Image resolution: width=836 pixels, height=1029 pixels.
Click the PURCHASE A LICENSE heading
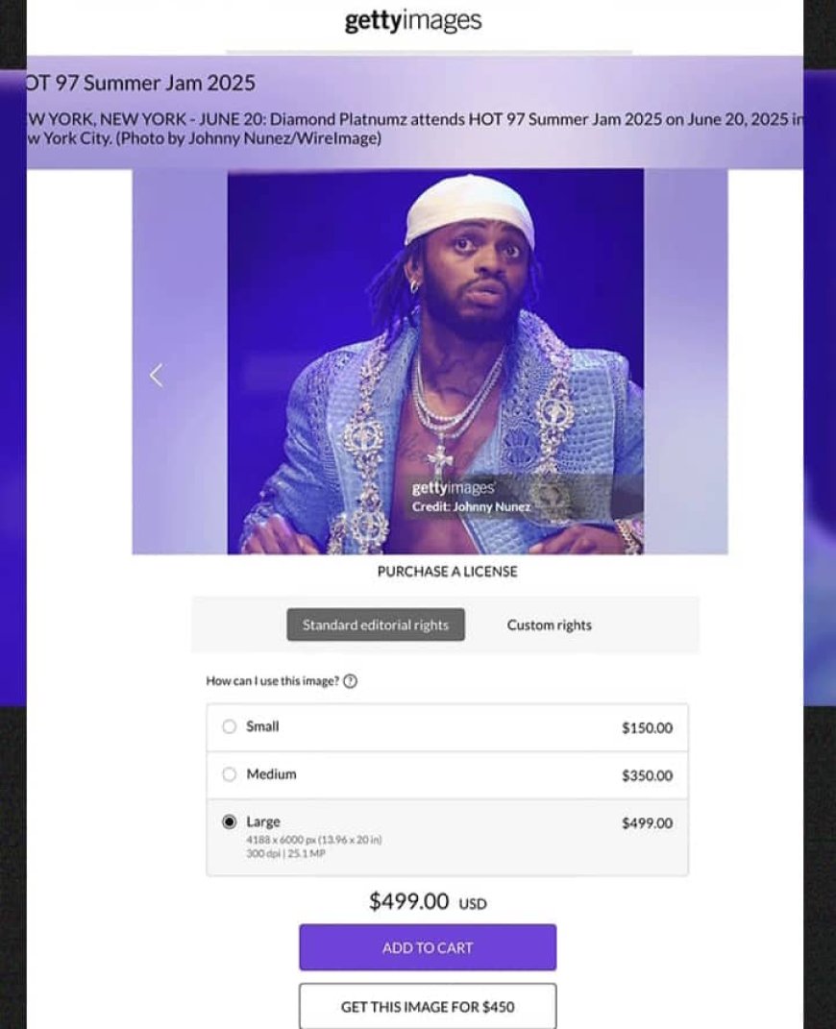tap(448, 572)
